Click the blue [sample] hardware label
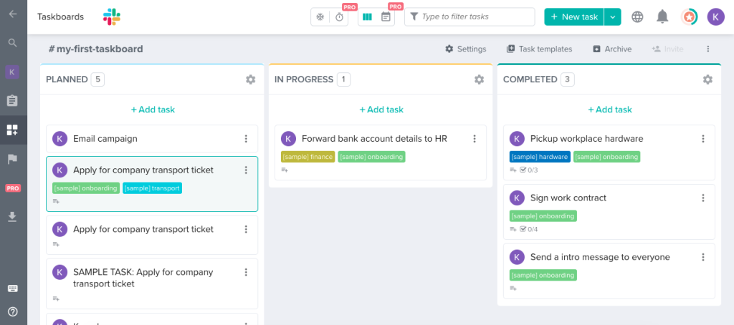The height and width of the screenshot is (325, 734). (x=539, y=157)
